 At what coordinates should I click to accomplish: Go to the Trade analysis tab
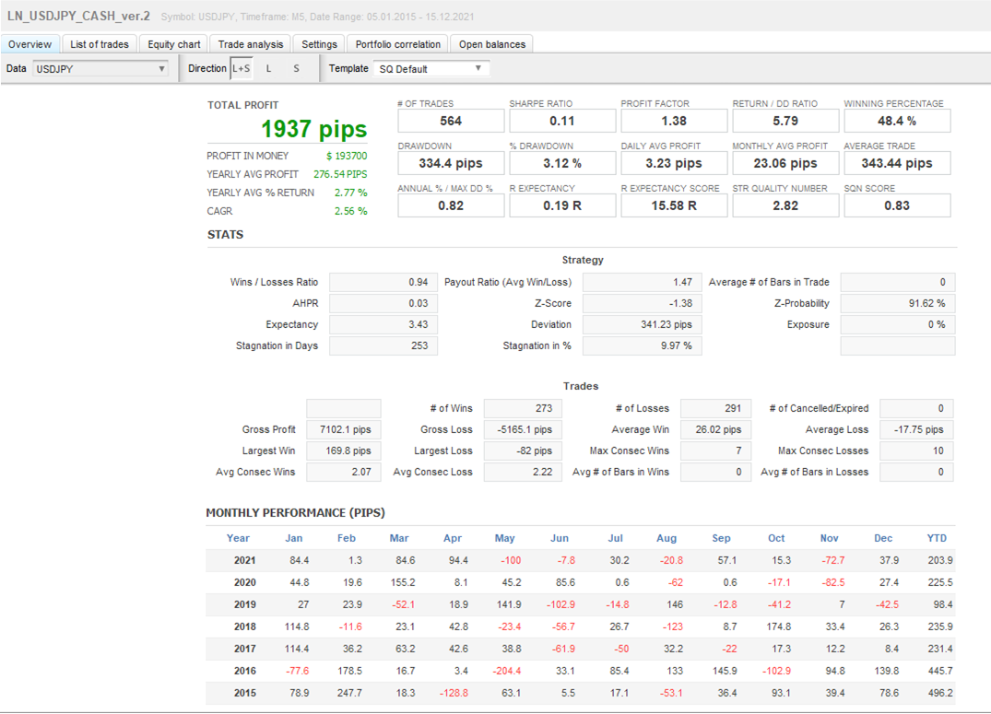[x=251, y=44]
